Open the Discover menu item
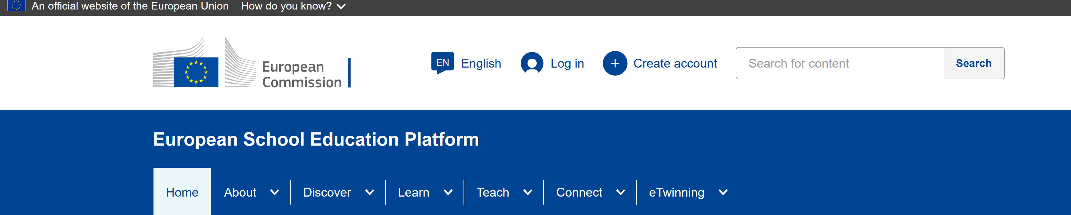 [327, 192]
